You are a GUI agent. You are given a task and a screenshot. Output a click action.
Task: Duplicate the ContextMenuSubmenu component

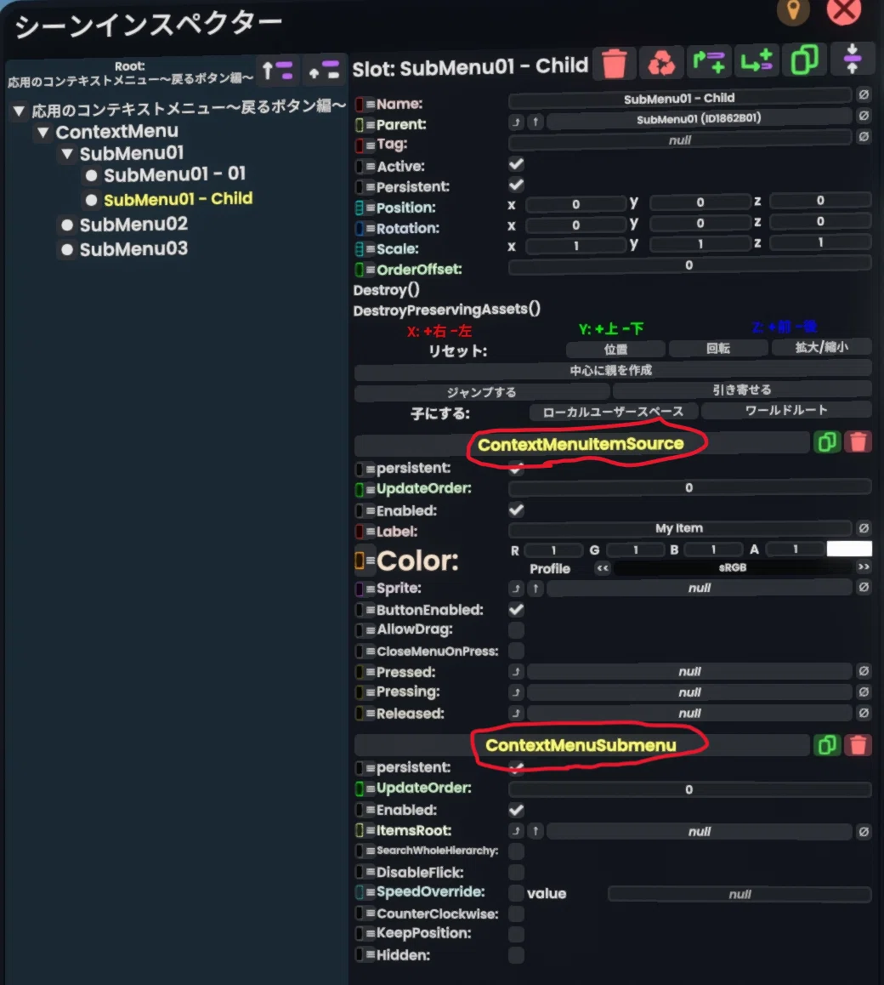tap(827, 745)
